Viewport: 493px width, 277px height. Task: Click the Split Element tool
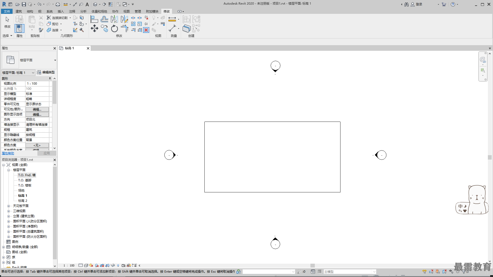coord(133,18)
